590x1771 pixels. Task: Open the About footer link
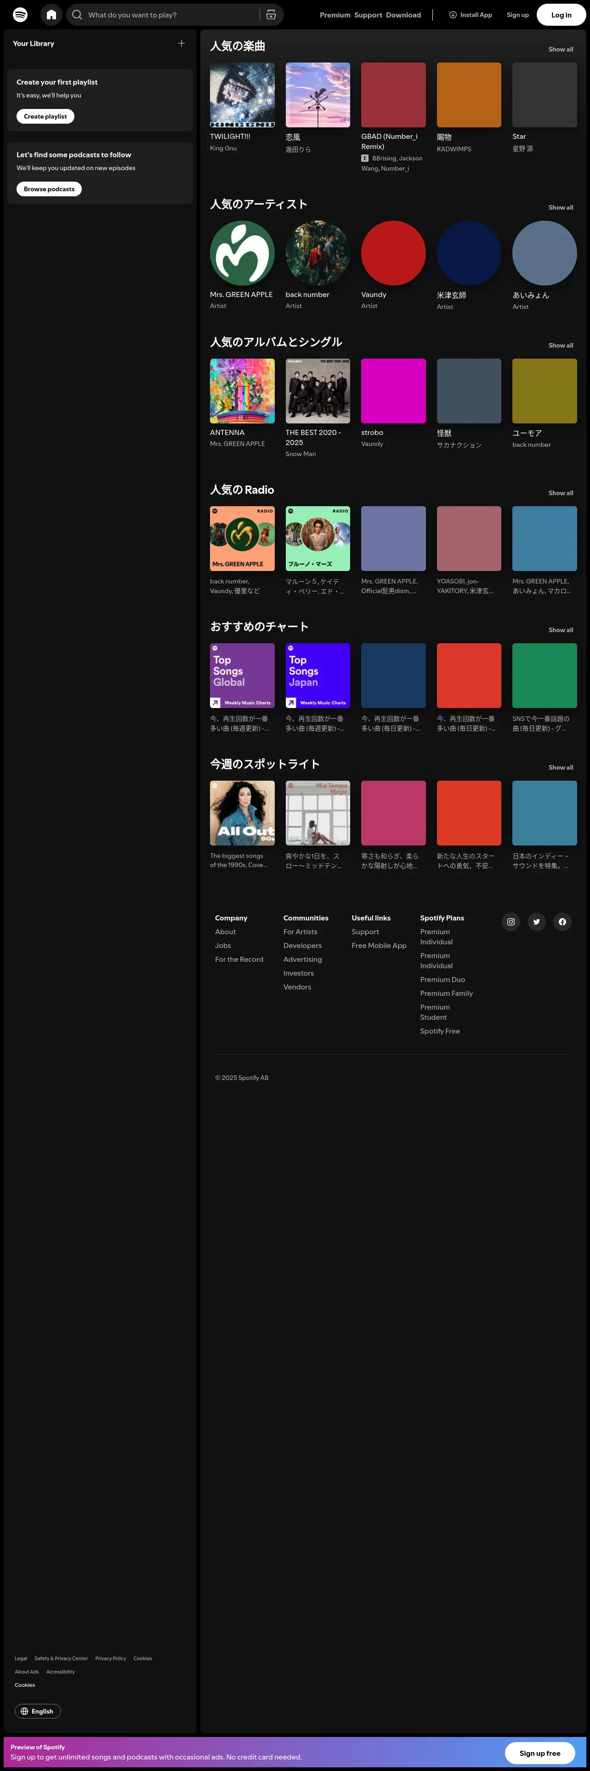[225, 932]
